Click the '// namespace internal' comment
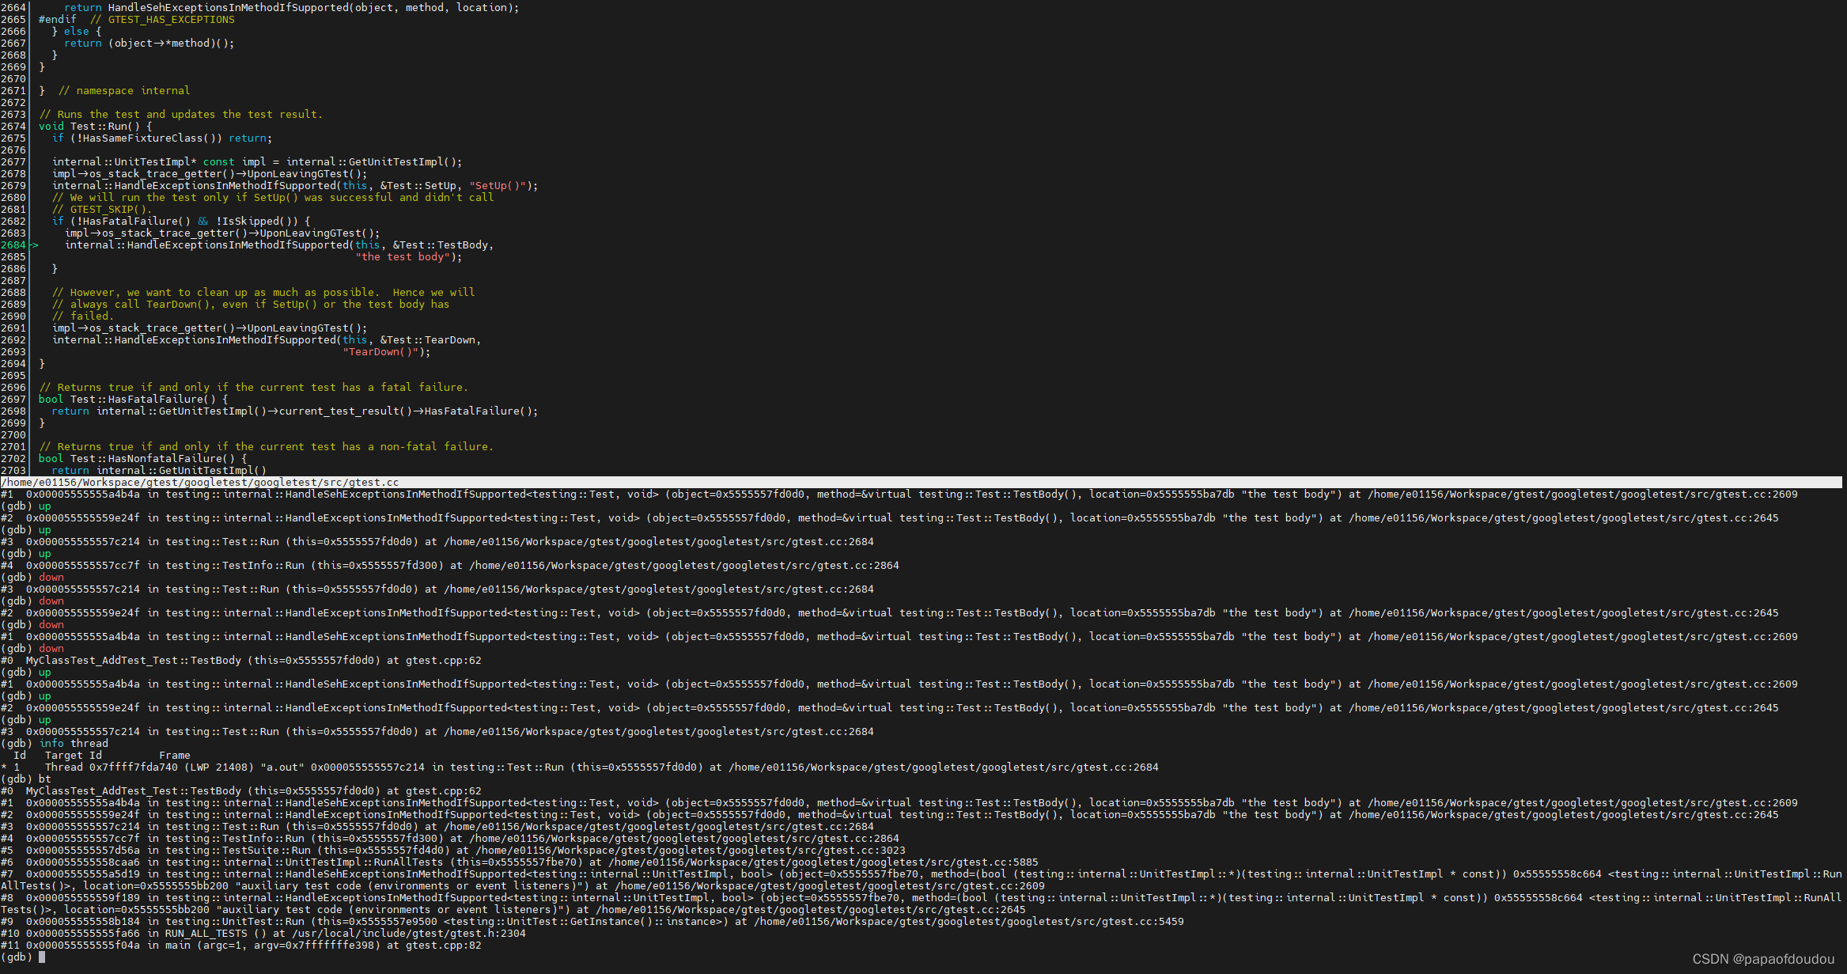Screen dimensions: 1847x974 pyautogui.click(x=124, y=91)
